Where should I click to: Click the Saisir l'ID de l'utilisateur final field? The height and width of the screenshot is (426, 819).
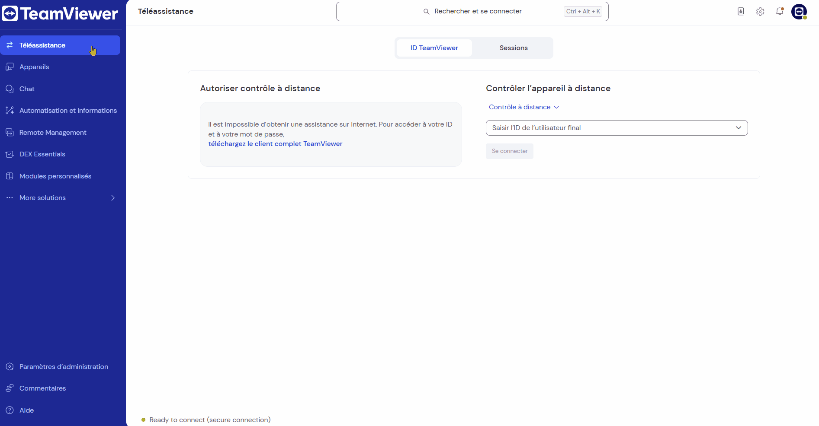(617, 128)
